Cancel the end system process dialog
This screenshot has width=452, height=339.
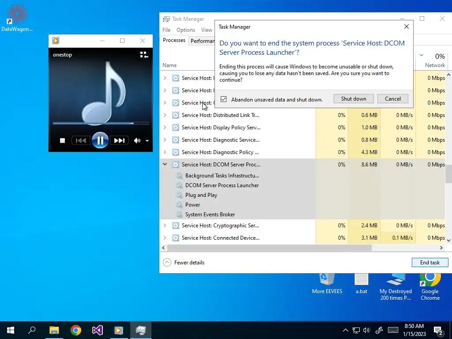[x=392, y=98]
